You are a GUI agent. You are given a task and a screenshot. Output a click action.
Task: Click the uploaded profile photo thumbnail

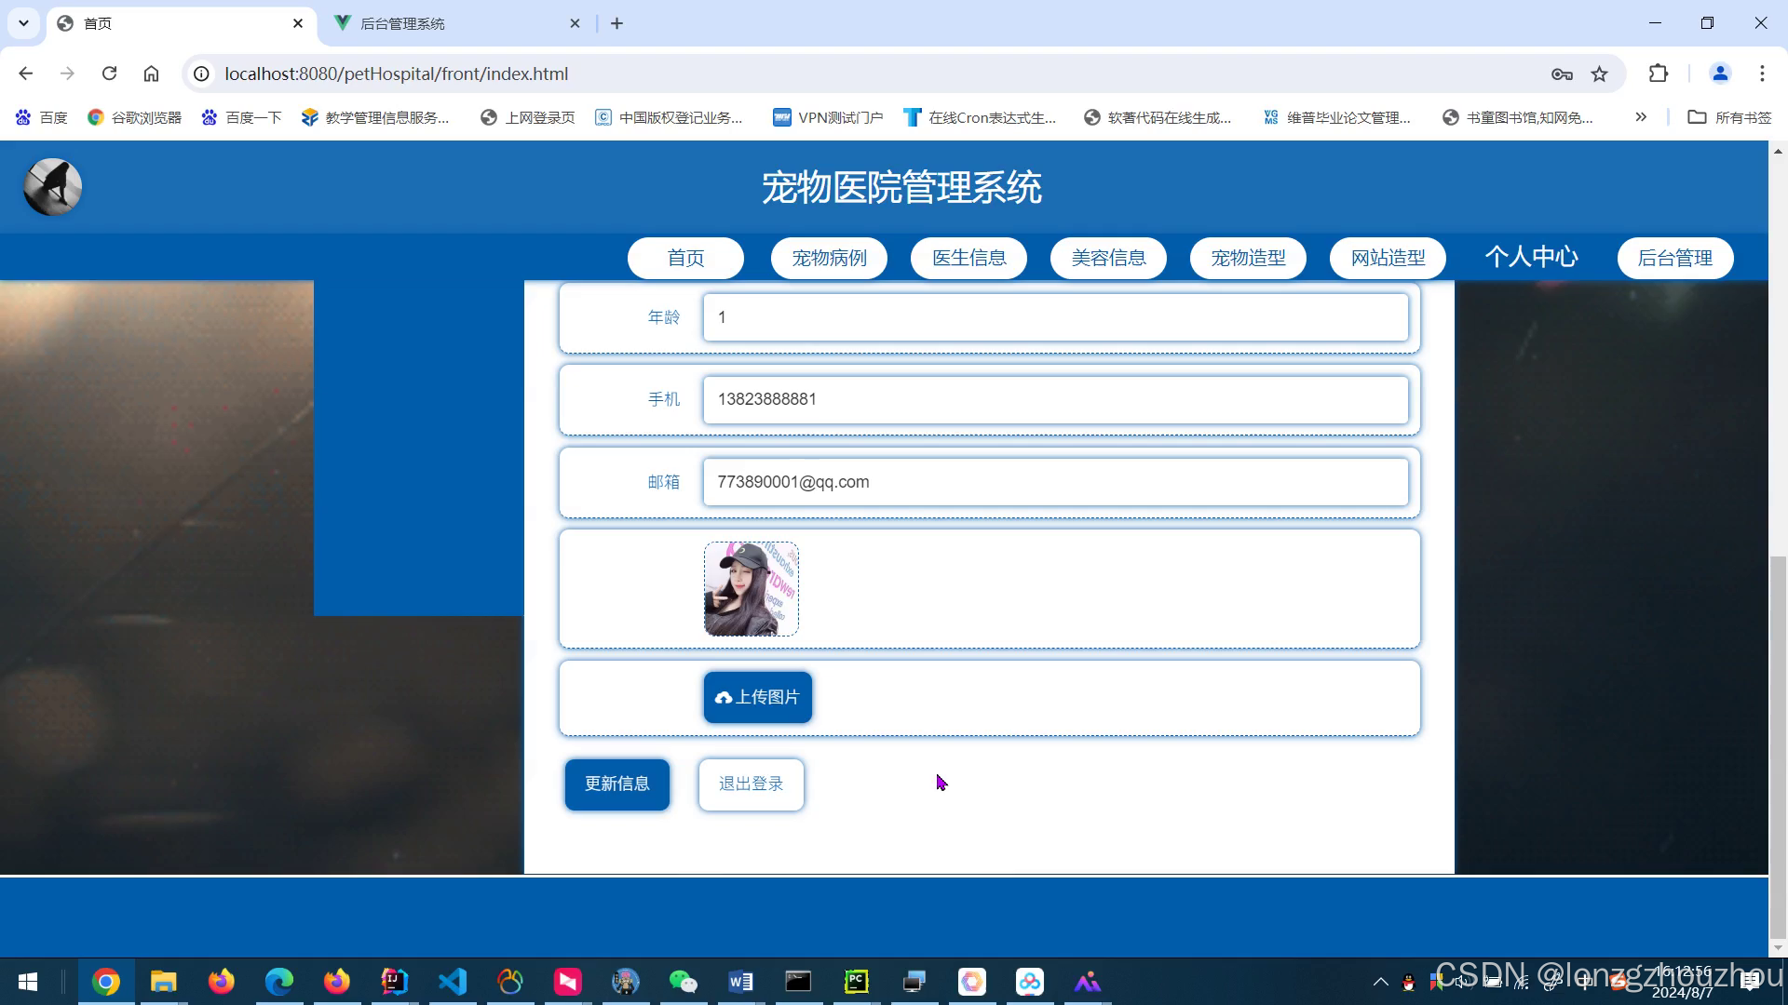tap(751, 589)
